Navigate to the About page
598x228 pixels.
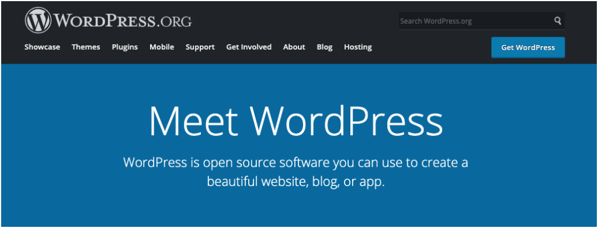[294, 47]
